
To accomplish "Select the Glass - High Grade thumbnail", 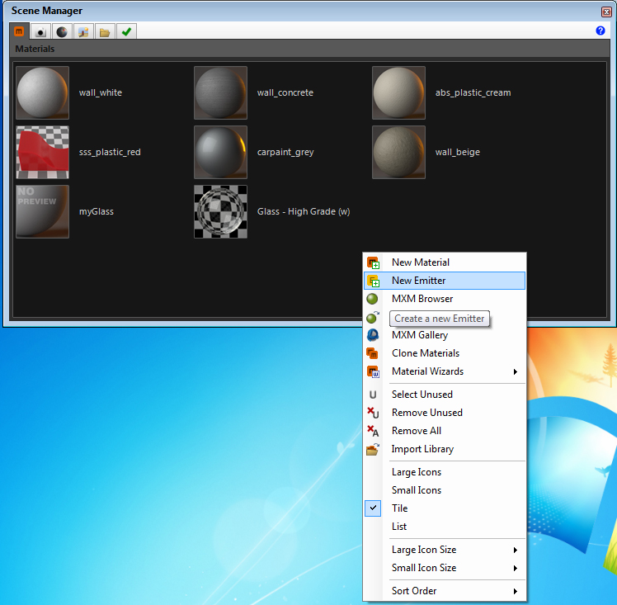I will pos(221,212).
